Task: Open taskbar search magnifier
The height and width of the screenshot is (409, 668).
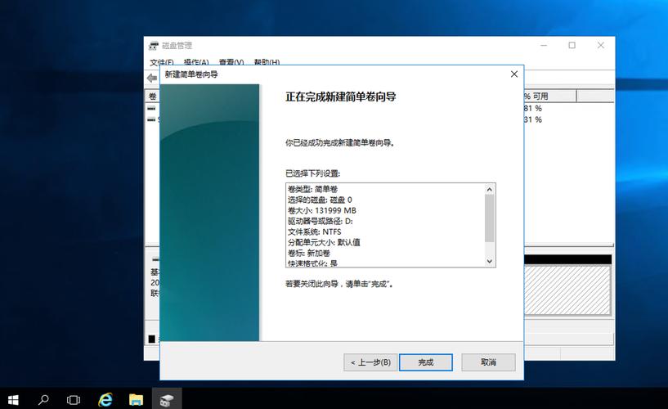Action: coord(43,400)
